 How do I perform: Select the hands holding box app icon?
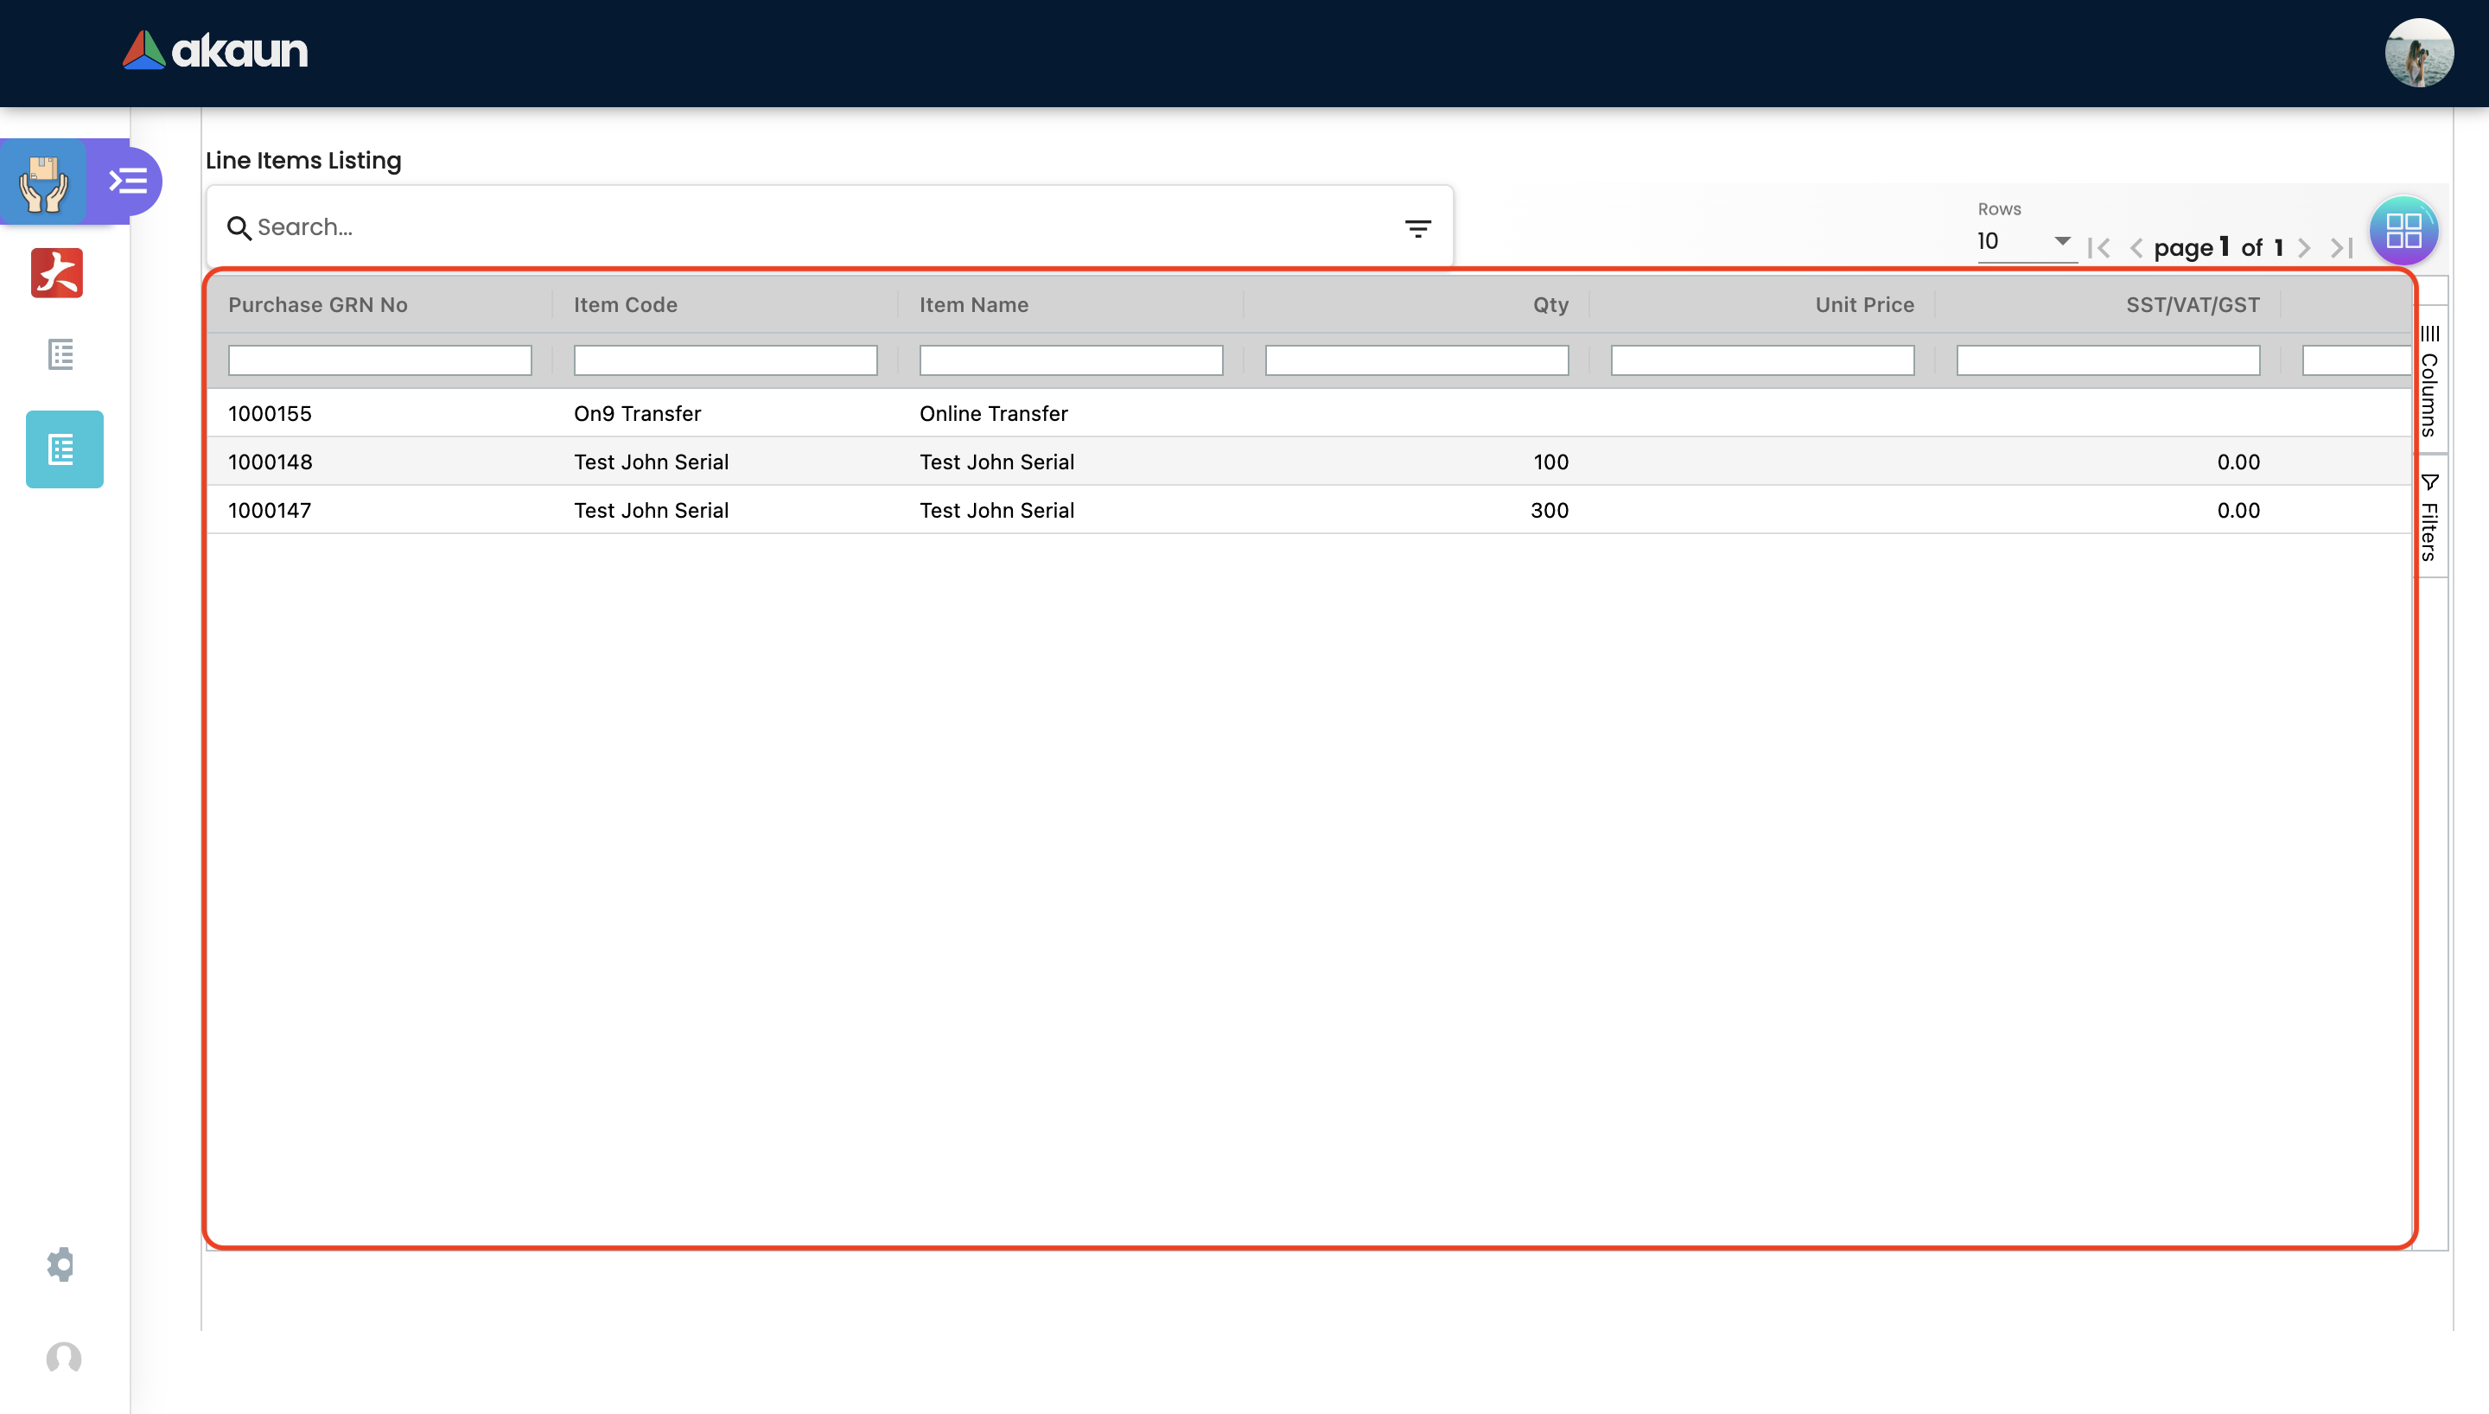coord(44,182)
